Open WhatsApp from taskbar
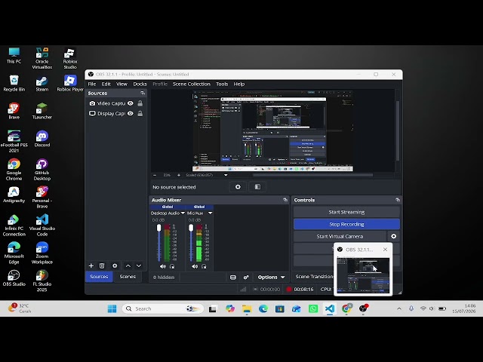This screenshot has height=362, width=483. point(313,308)
